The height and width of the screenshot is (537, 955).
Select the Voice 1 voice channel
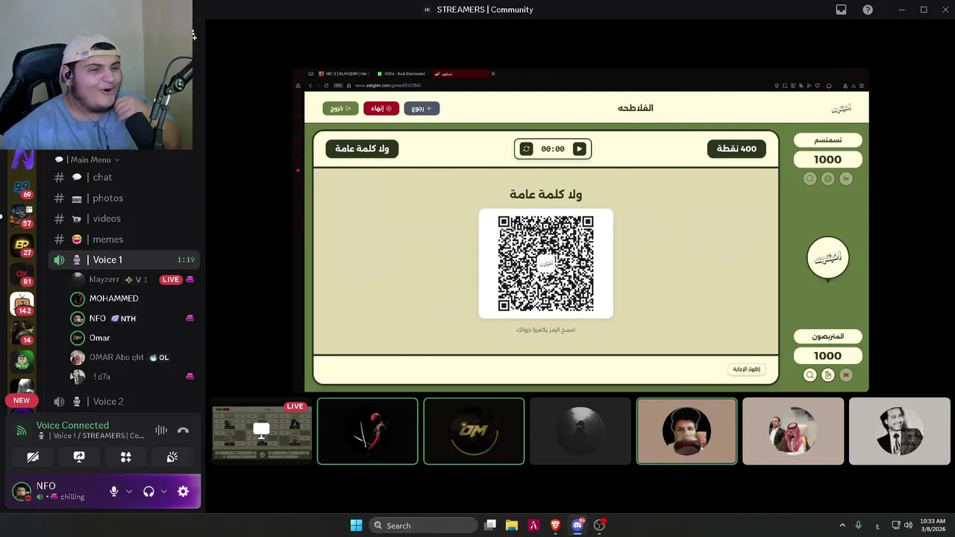(x=125, y=260)
